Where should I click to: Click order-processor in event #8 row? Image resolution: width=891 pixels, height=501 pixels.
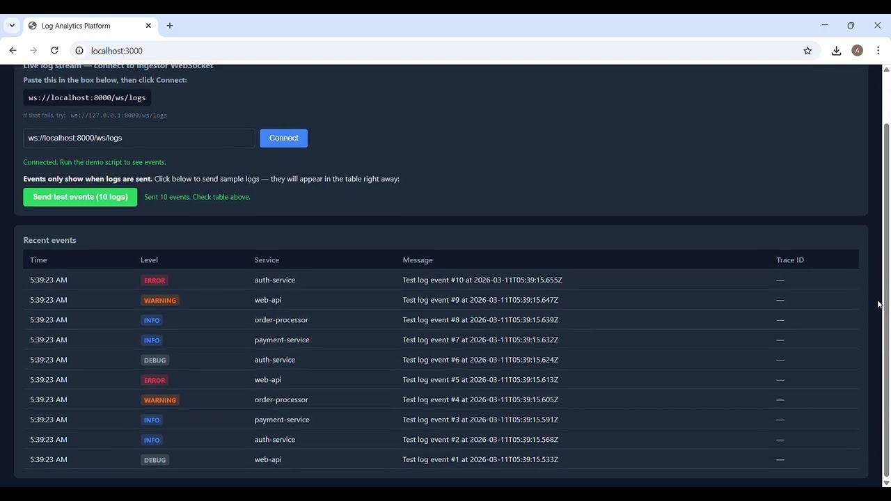click(281, 320)
